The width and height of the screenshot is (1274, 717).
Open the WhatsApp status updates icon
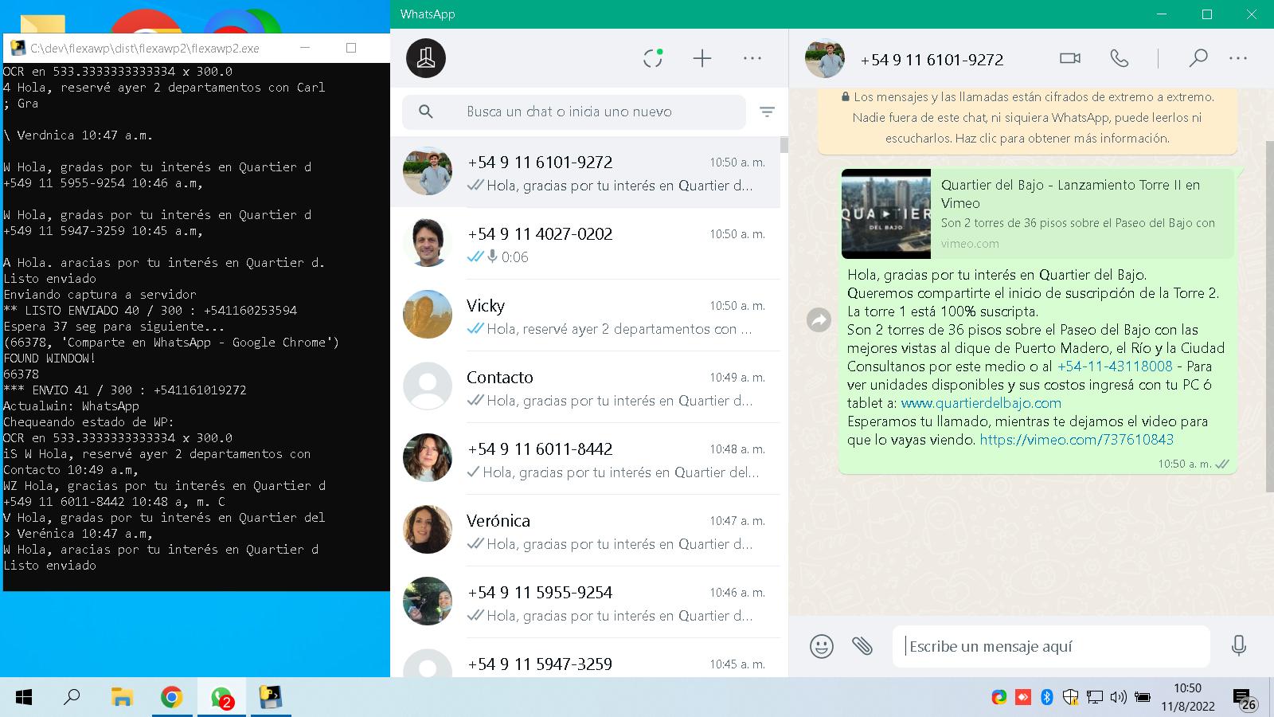(x=653, y=58)
